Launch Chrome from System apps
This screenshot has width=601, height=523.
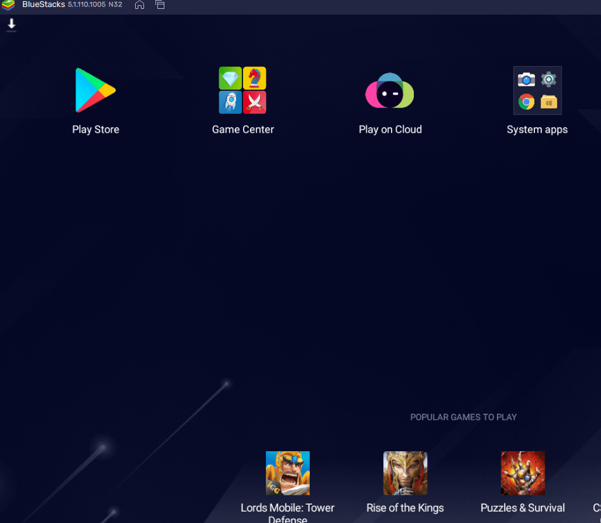(526, 102)
